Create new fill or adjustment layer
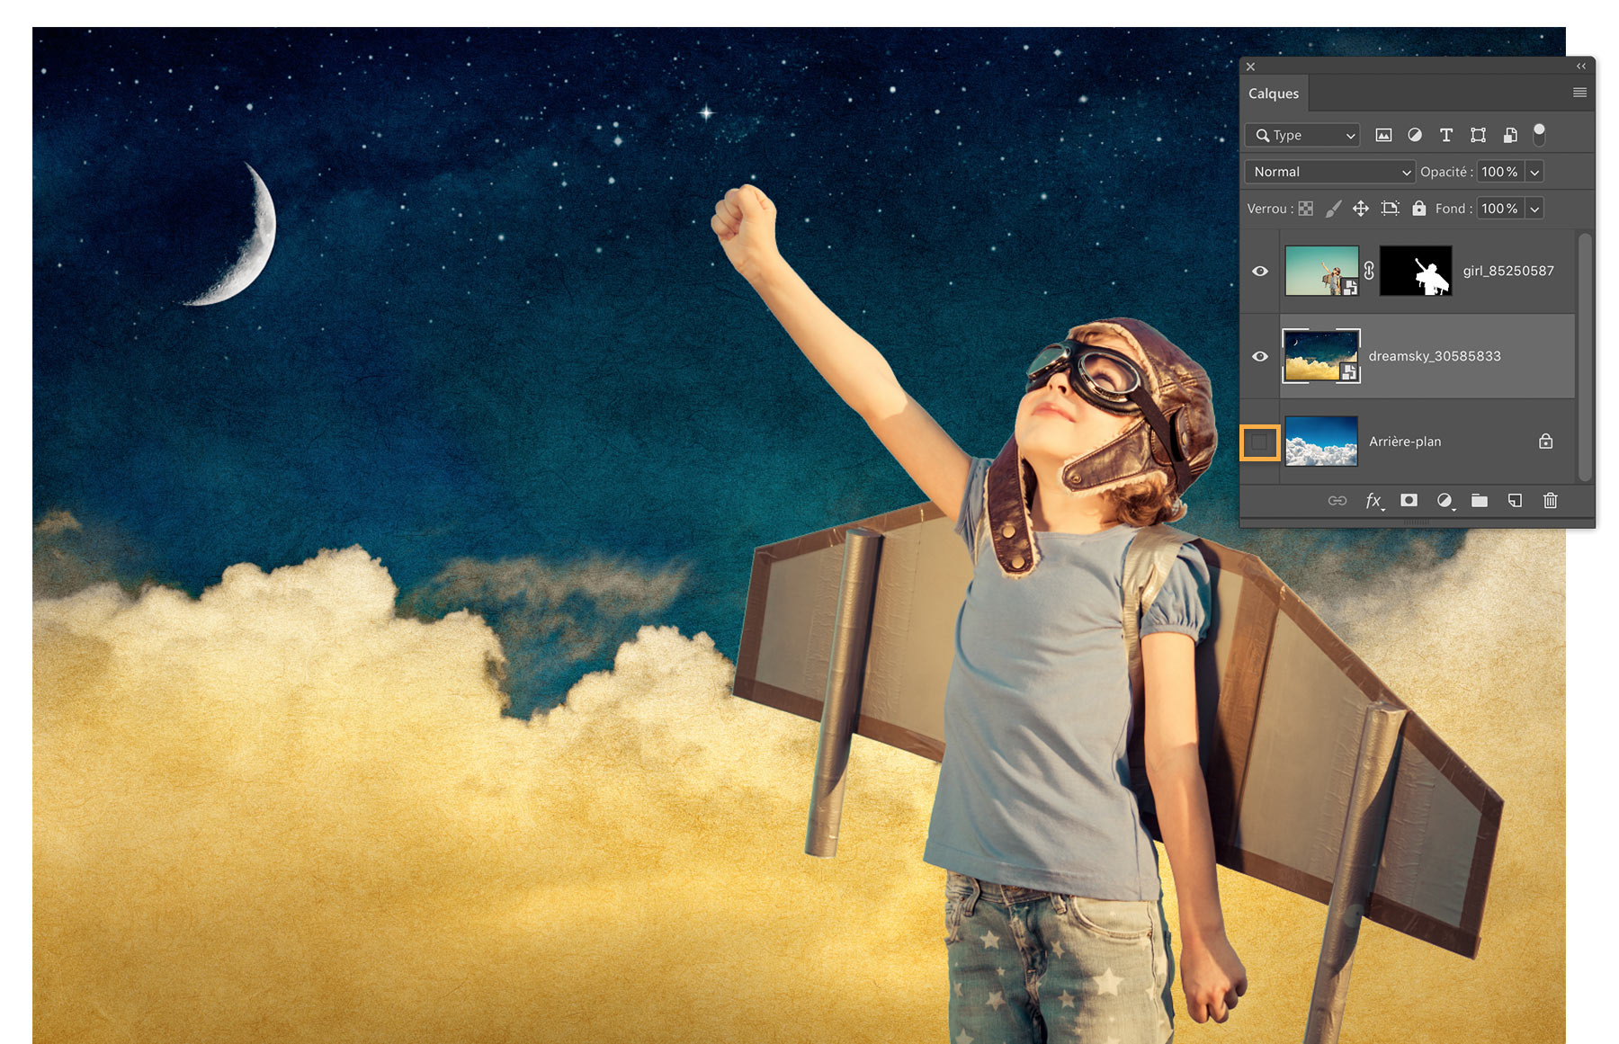Screen dimensions: 1619x1044 [x=1445, y=501]
